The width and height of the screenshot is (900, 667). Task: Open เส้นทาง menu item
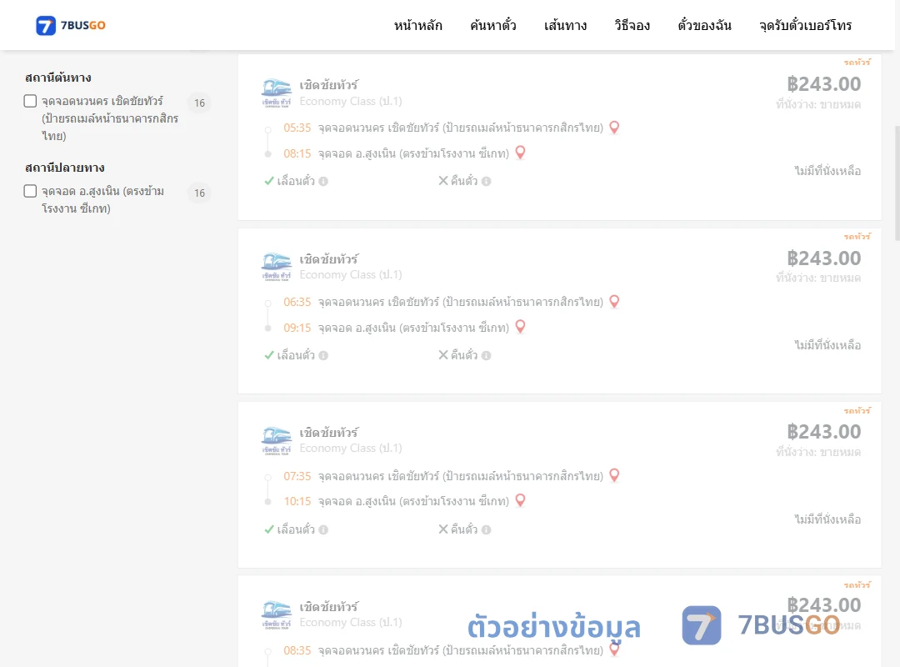click(x=565, y=25)
